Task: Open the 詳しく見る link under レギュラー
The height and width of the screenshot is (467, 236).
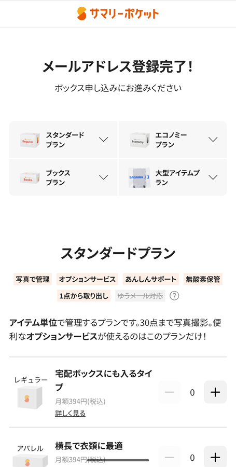Action: (x=70, y=414)
